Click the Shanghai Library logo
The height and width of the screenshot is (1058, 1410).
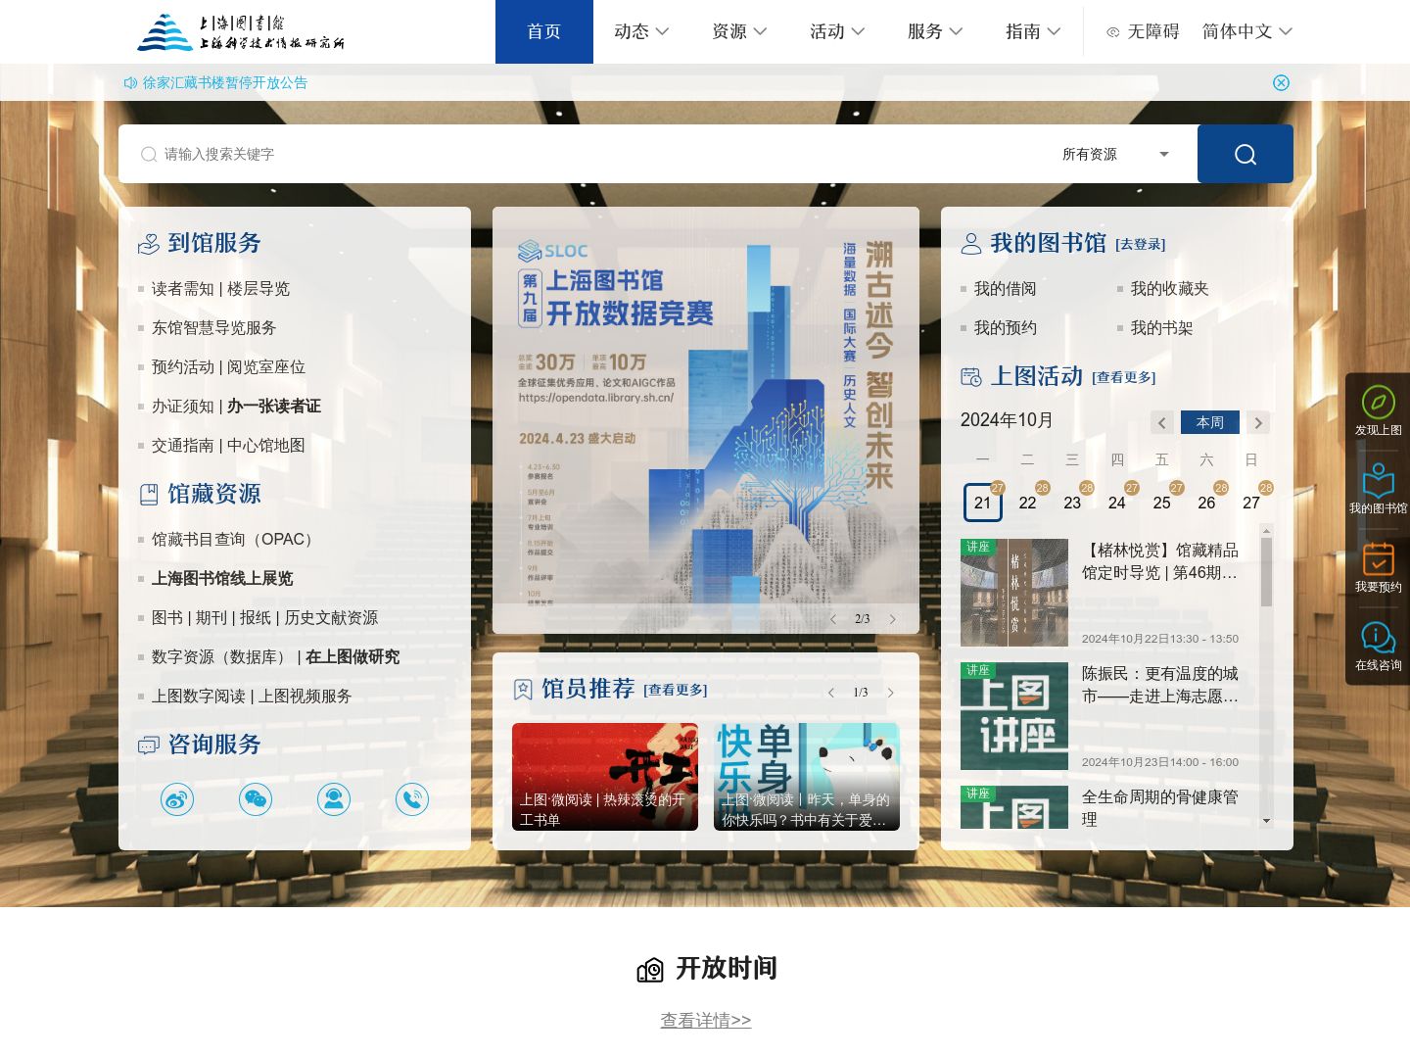(x=241, y=31)
